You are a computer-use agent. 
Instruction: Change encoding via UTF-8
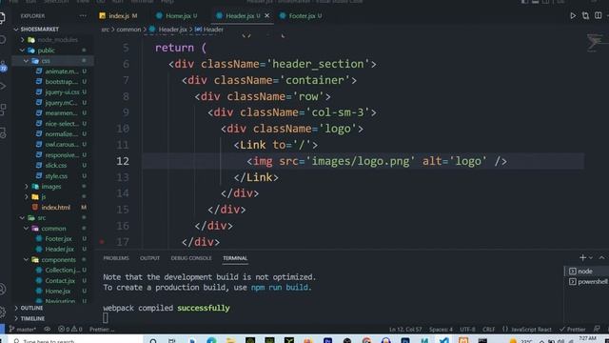pos(467,330)
